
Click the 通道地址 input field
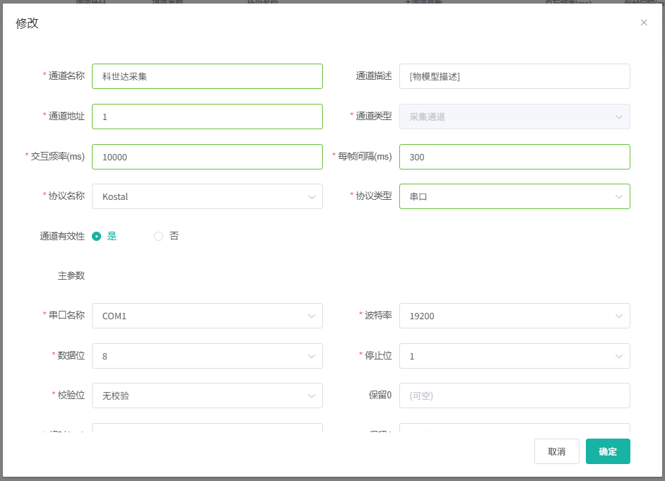(x=207, y=117)
